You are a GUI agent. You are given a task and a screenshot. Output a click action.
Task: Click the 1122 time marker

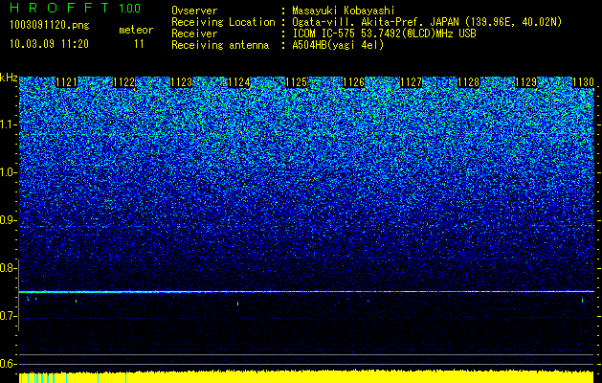point(124,82)
